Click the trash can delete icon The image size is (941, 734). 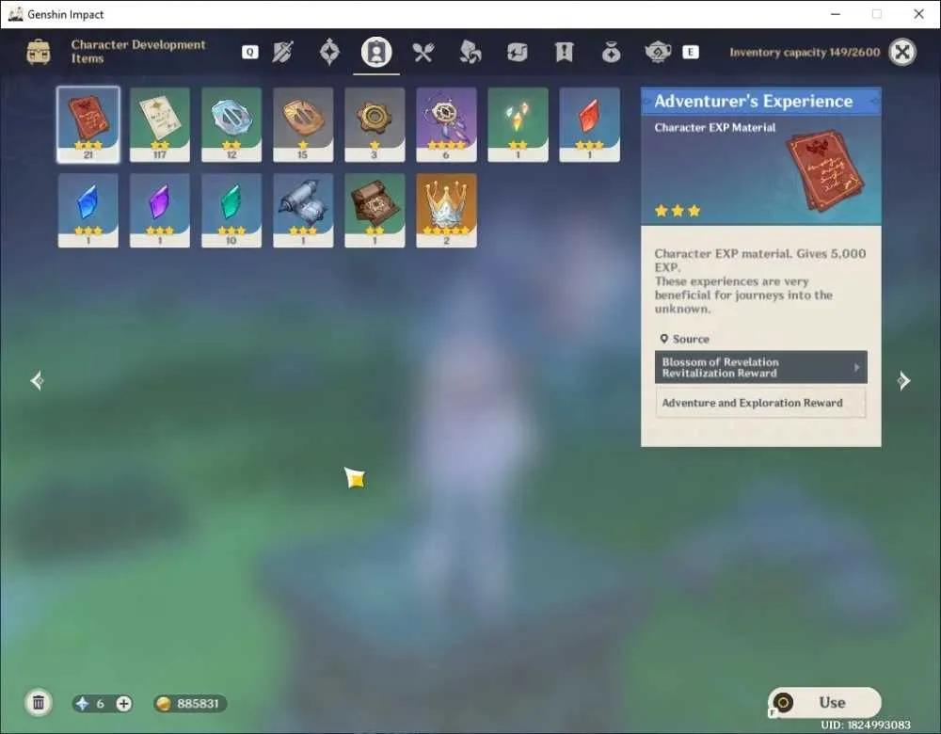pyautogui.click(x=39, y=703)
